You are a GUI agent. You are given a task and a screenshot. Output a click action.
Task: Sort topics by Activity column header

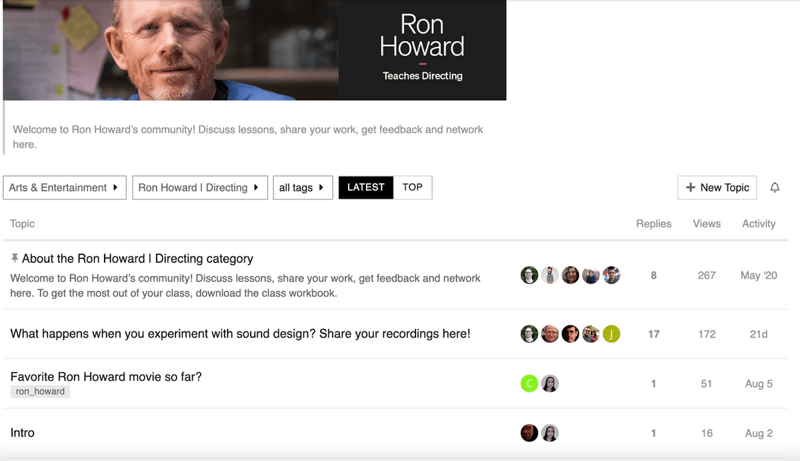coord(759,223)
